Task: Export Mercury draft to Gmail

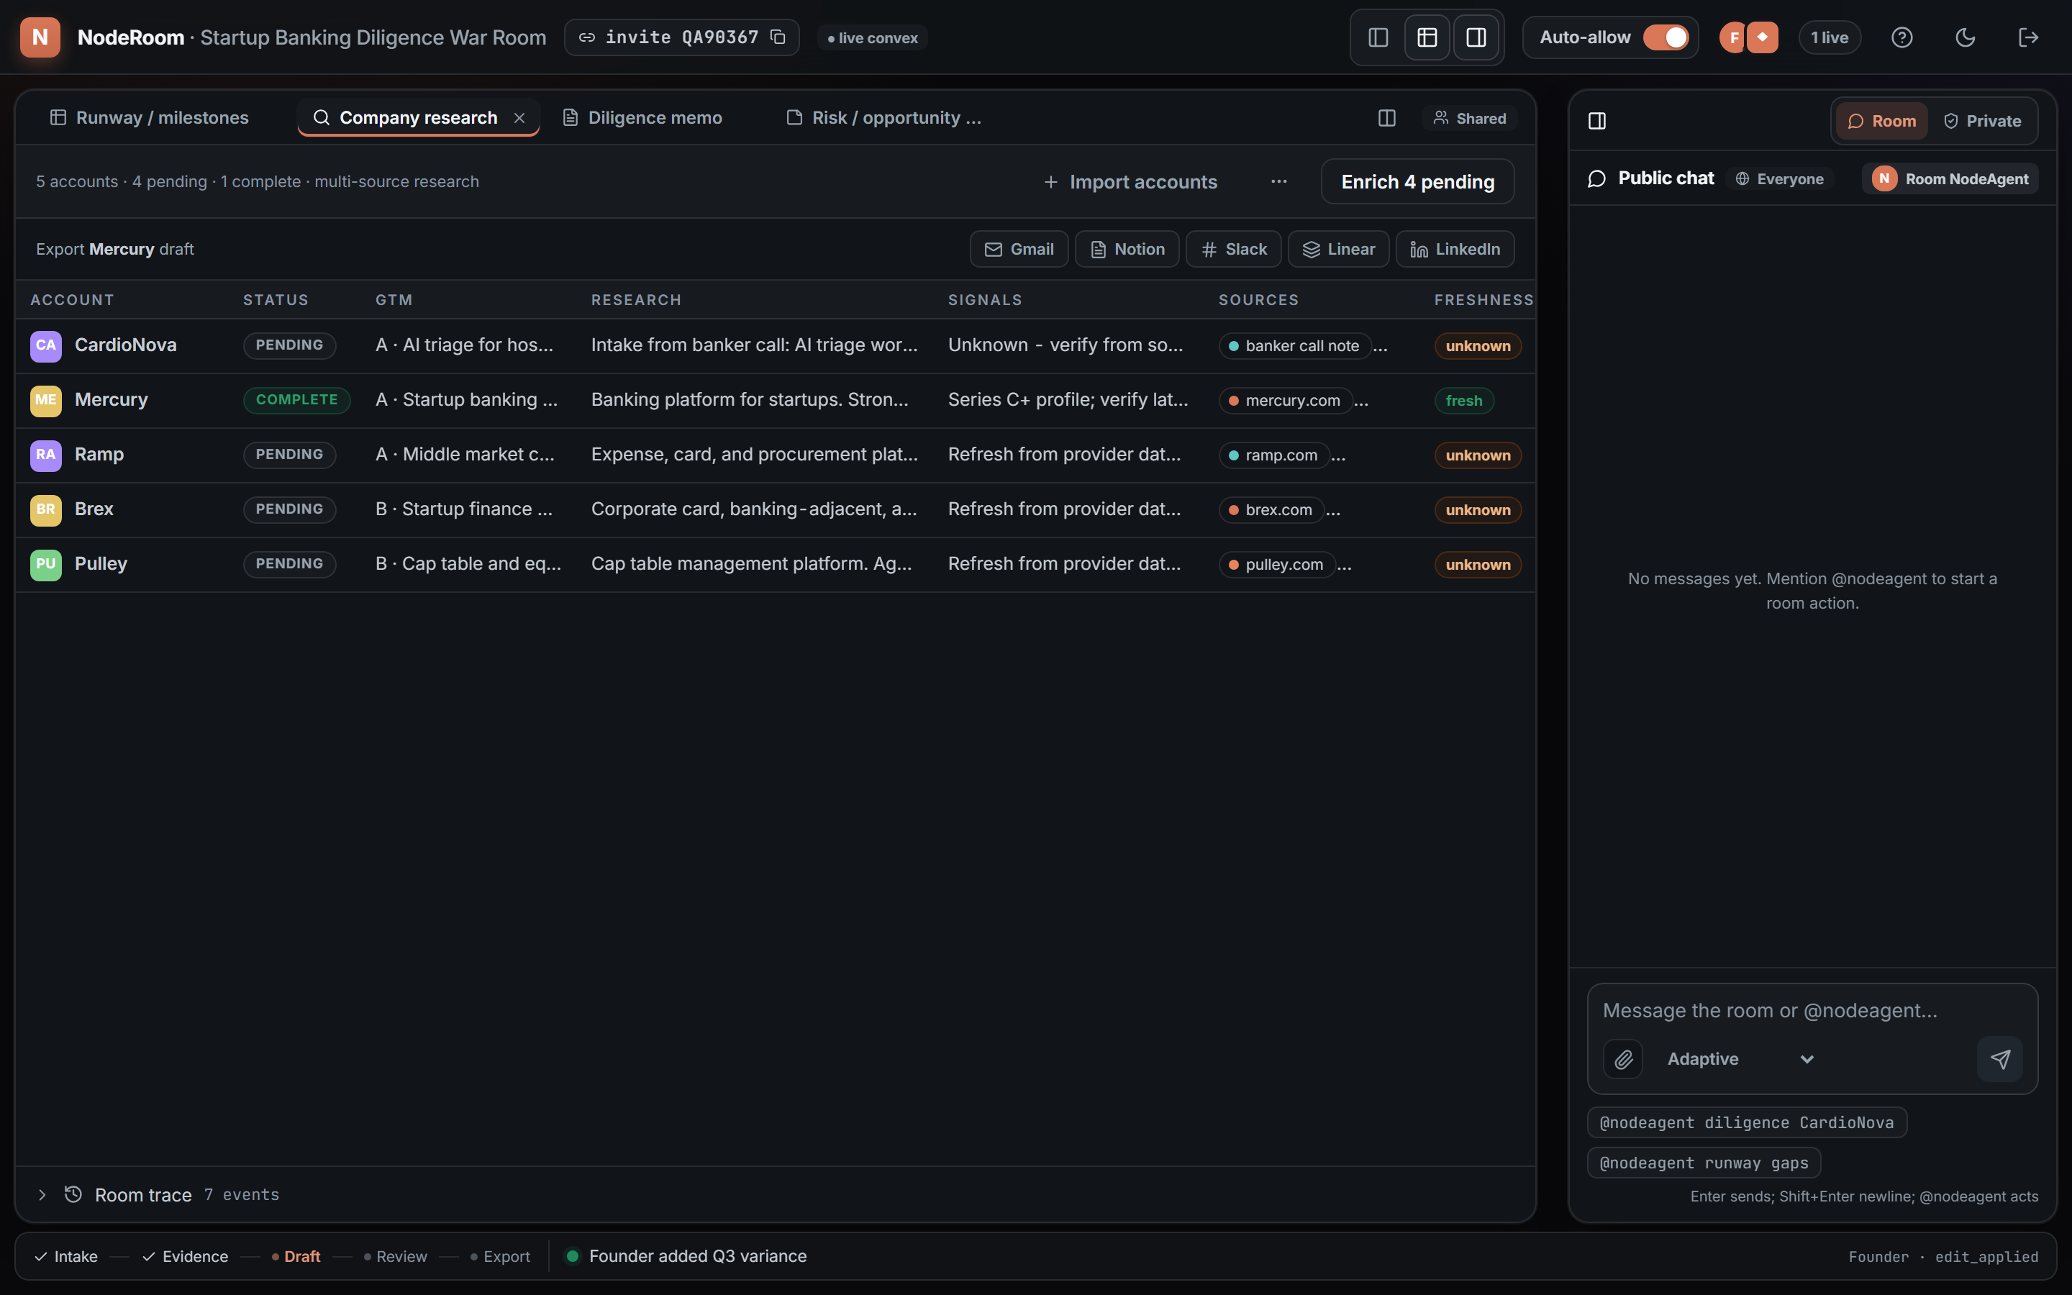Action: point(1019,249)
